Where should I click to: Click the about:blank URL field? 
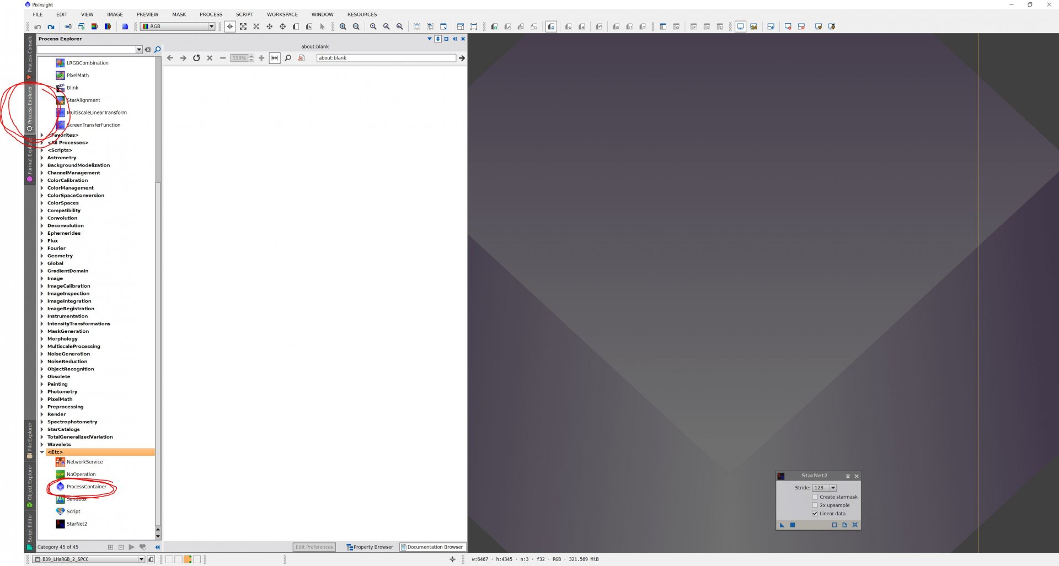pos(386,58)
